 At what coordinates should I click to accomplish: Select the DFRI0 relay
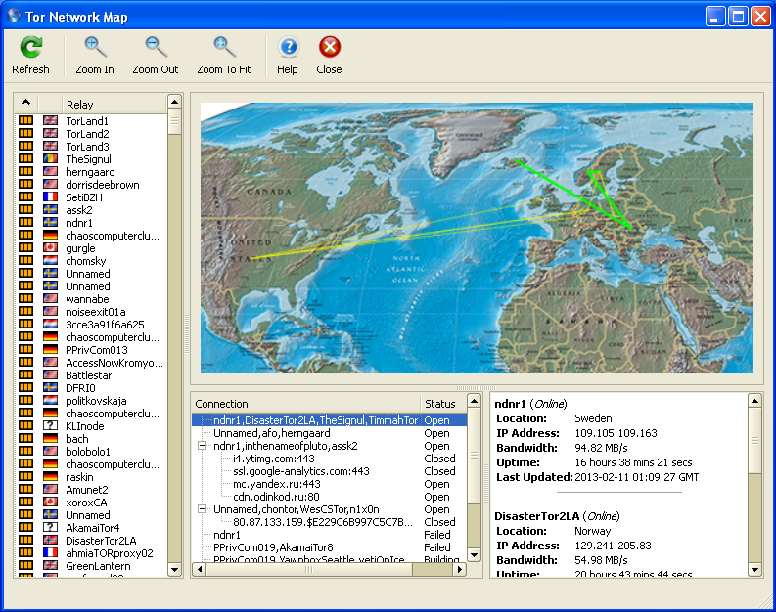[80, 388]
